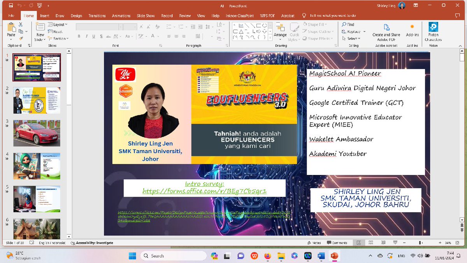This screenshot has width=467, height=263.
Task: Open the File tab
Action: coord(11,16)
